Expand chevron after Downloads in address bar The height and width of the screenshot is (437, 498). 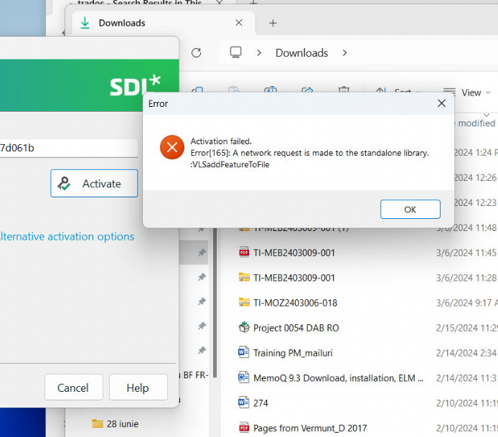click(344, 52)
